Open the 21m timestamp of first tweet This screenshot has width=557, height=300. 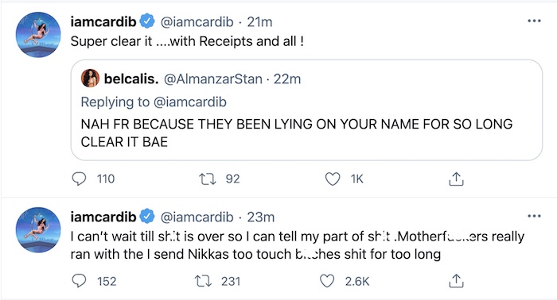point(259,22)
